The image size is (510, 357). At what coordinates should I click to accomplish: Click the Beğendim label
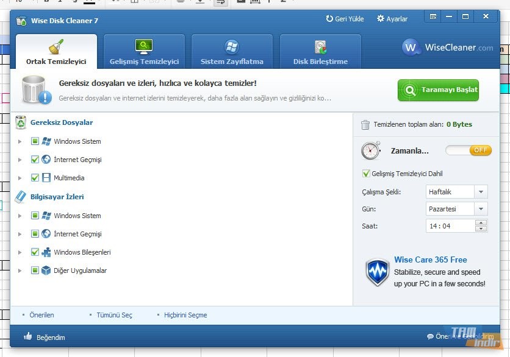point(51,338)
